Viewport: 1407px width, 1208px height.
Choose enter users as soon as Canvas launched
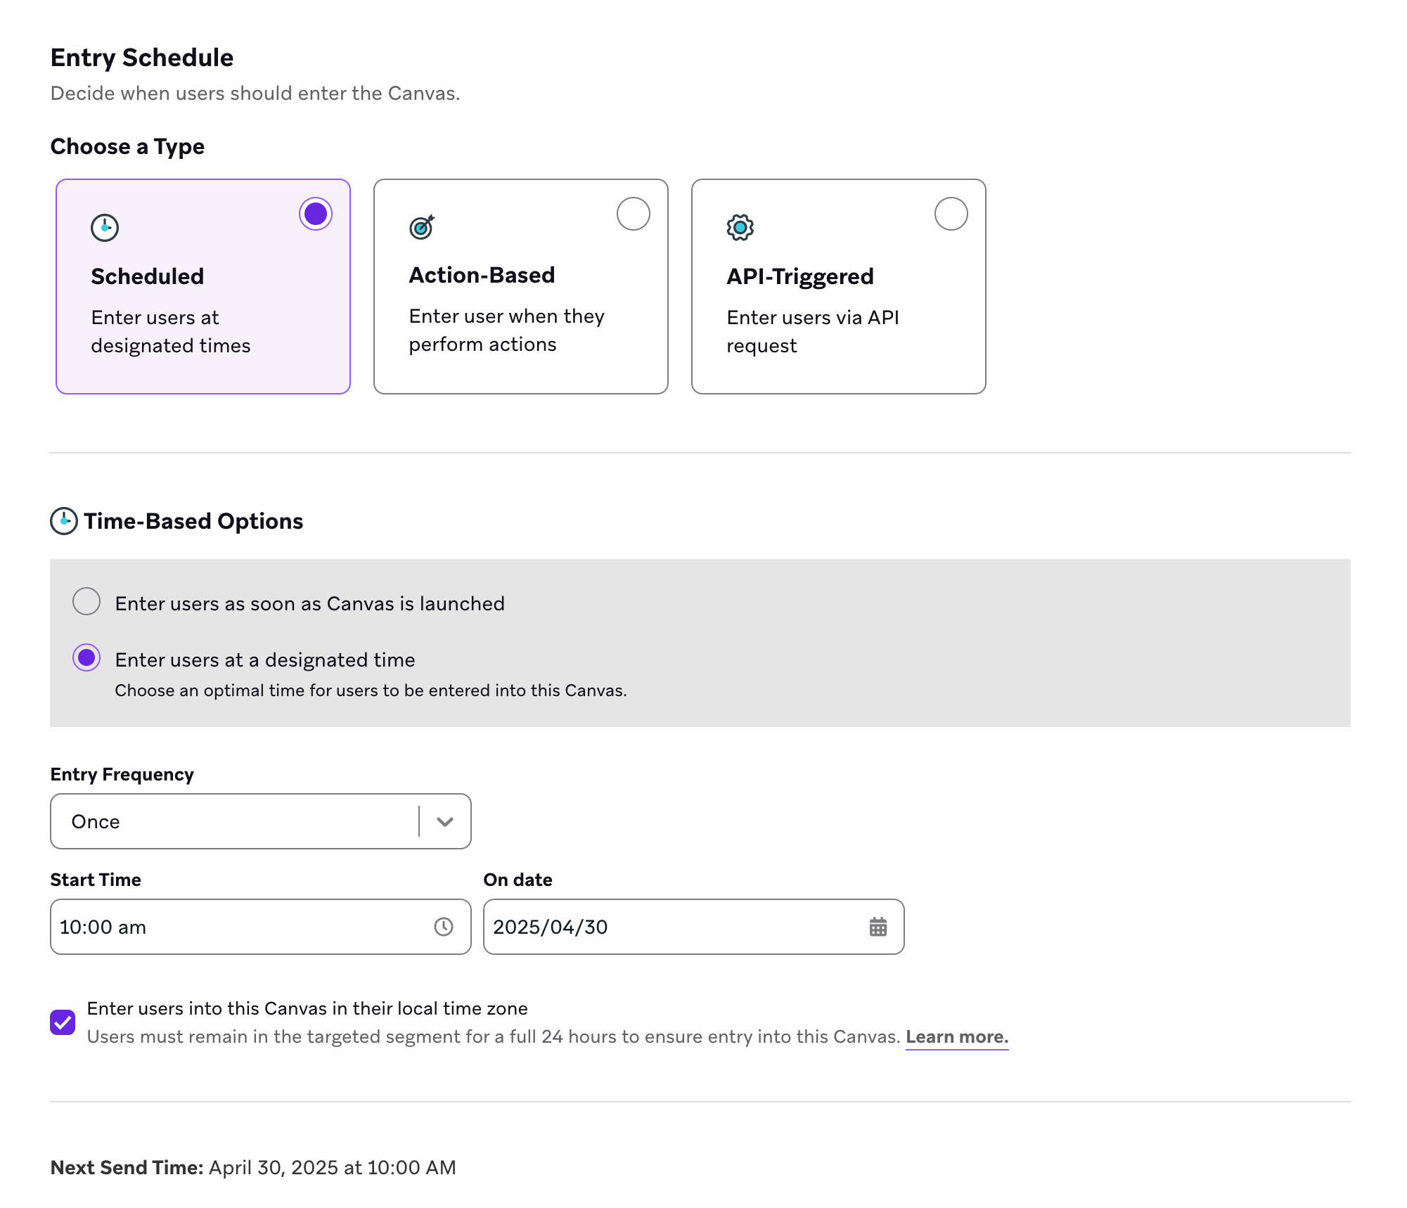[x=86, y=602]
